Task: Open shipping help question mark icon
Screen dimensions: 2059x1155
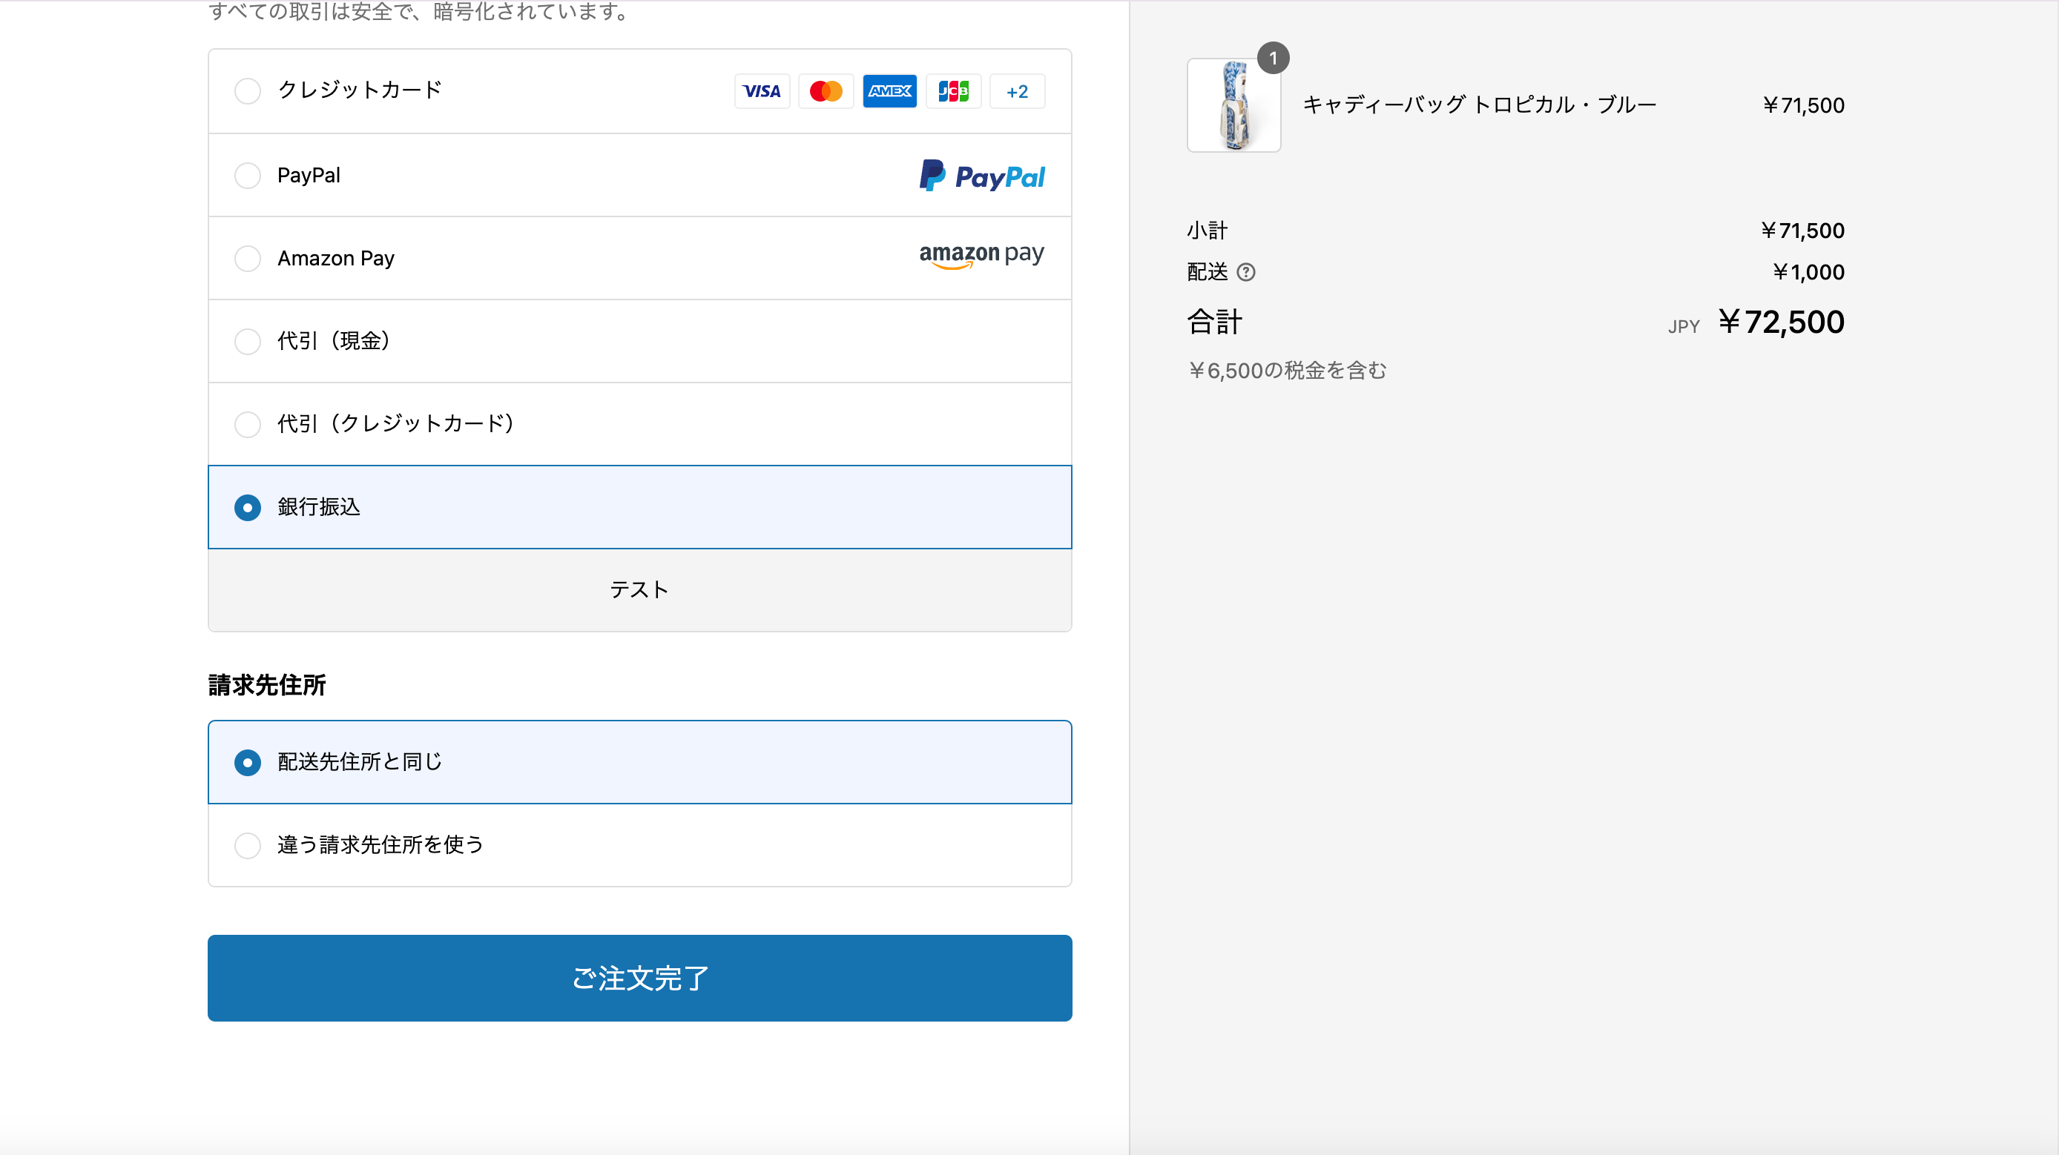Action: click(1245, 272)
